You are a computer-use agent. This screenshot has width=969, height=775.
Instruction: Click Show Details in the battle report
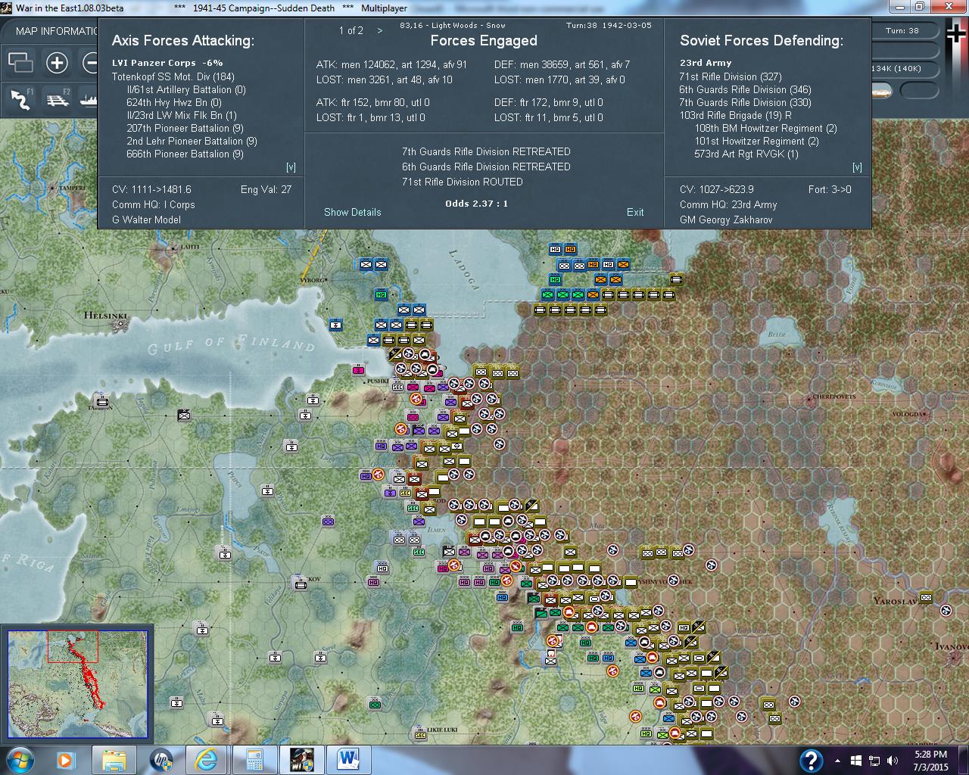(352, 212)
